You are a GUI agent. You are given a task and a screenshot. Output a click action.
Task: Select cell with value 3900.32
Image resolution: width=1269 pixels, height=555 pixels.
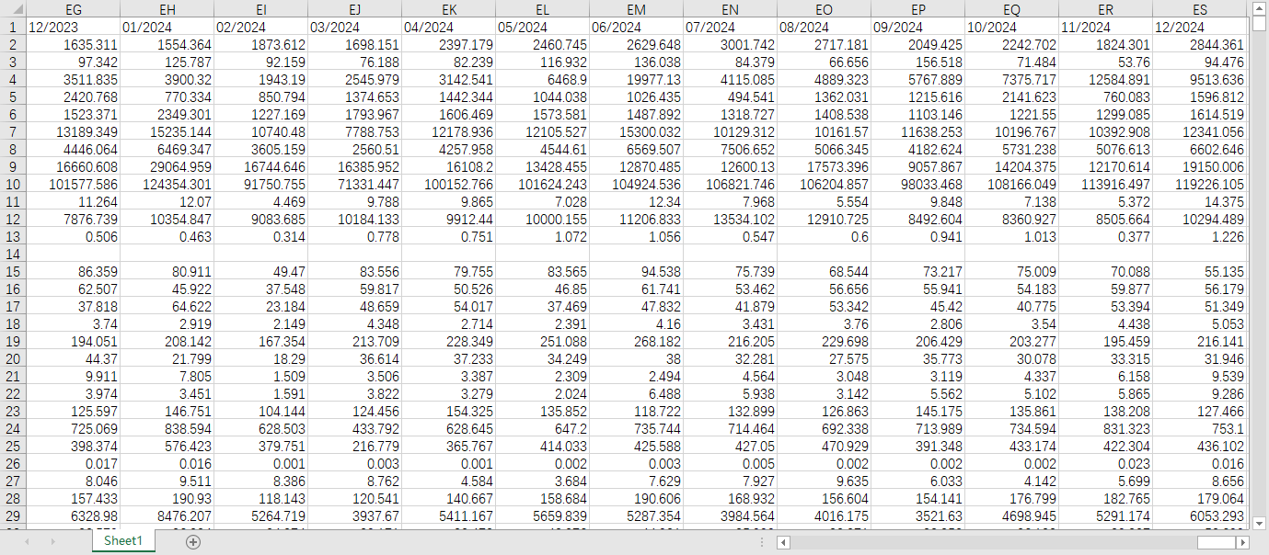[x=167, y=79]
